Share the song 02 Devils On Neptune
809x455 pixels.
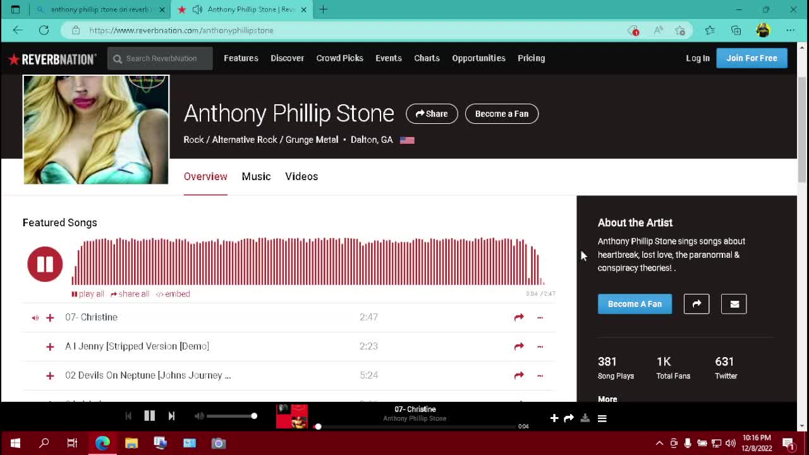[x=519, y=375]
